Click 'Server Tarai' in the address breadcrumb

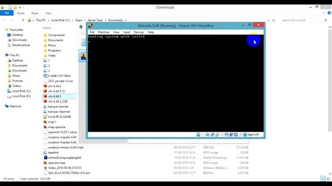95,20
